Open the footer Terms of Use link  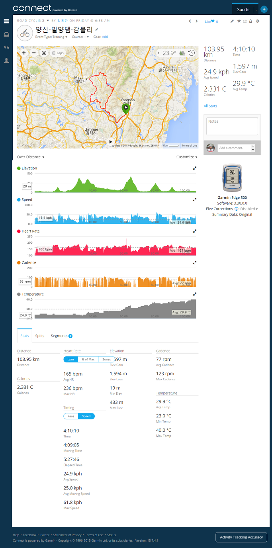[x=94, y=535]
